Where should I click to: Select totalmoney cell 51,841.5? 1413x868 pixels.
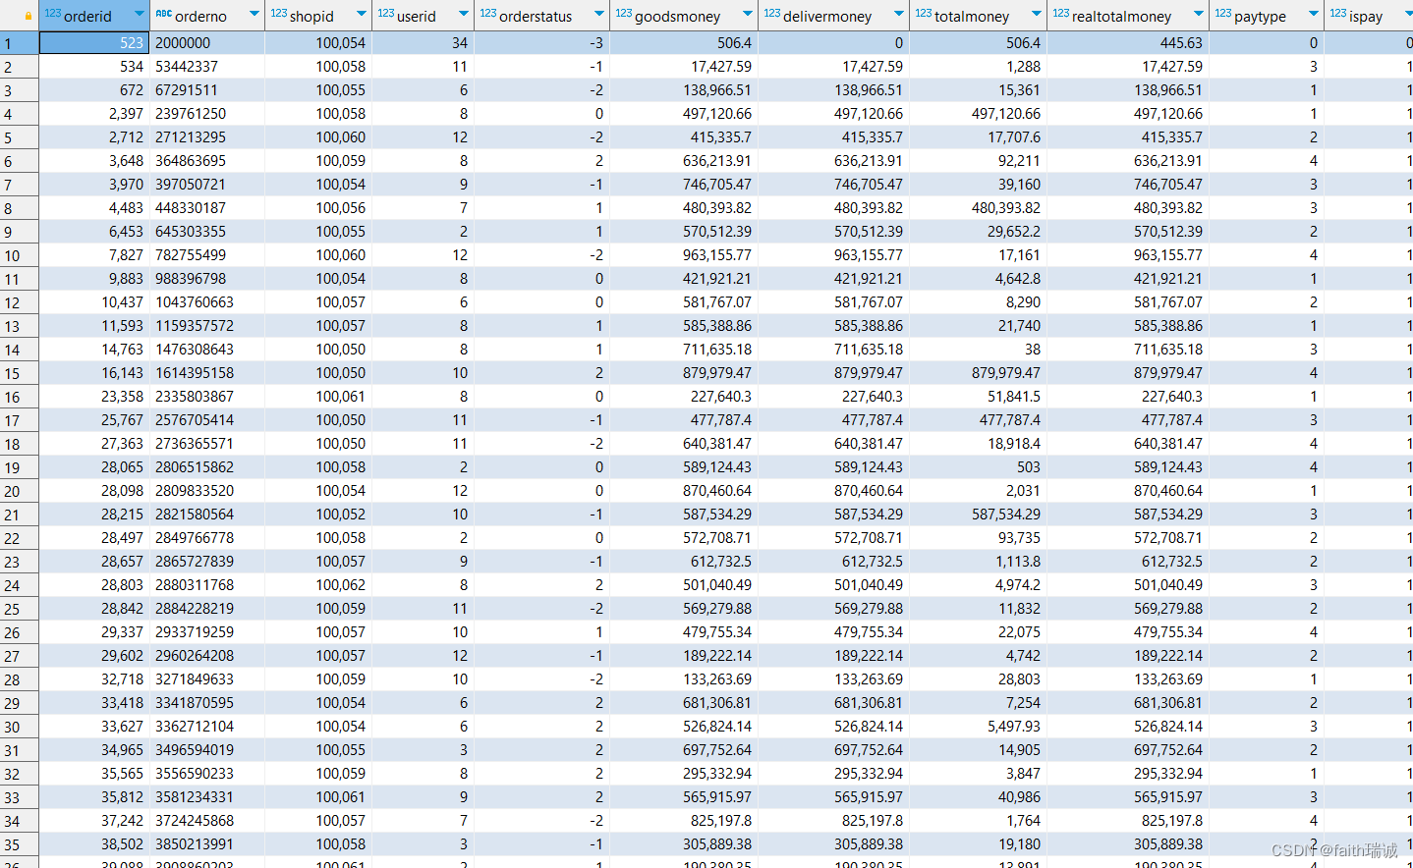coord(979,397)
